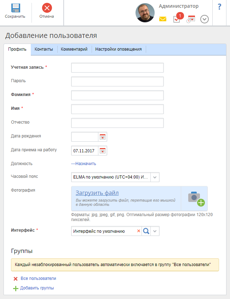Open the yellow mail envelope icon
The width and height of the screenshot is (230, 299).
point(163,19)
